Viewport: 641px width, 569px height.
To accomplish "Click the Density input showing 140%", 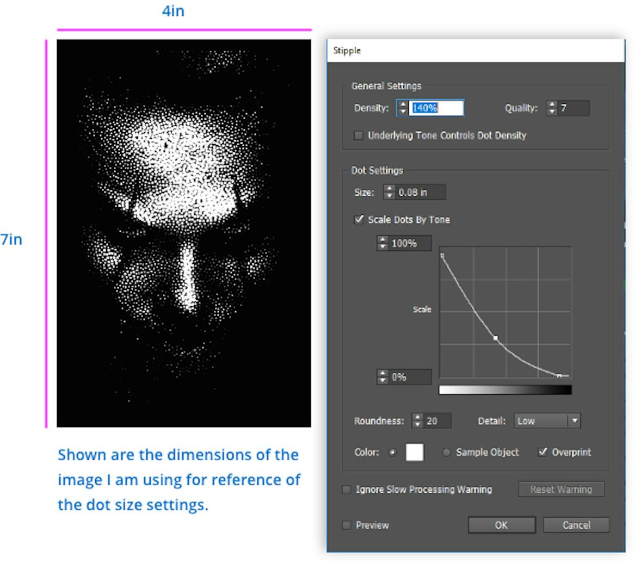I will [x=435, y=108].
